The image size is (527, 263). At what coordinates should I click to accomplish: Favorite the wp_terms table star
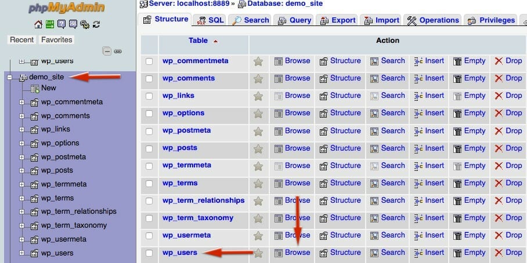coord(258,184)
